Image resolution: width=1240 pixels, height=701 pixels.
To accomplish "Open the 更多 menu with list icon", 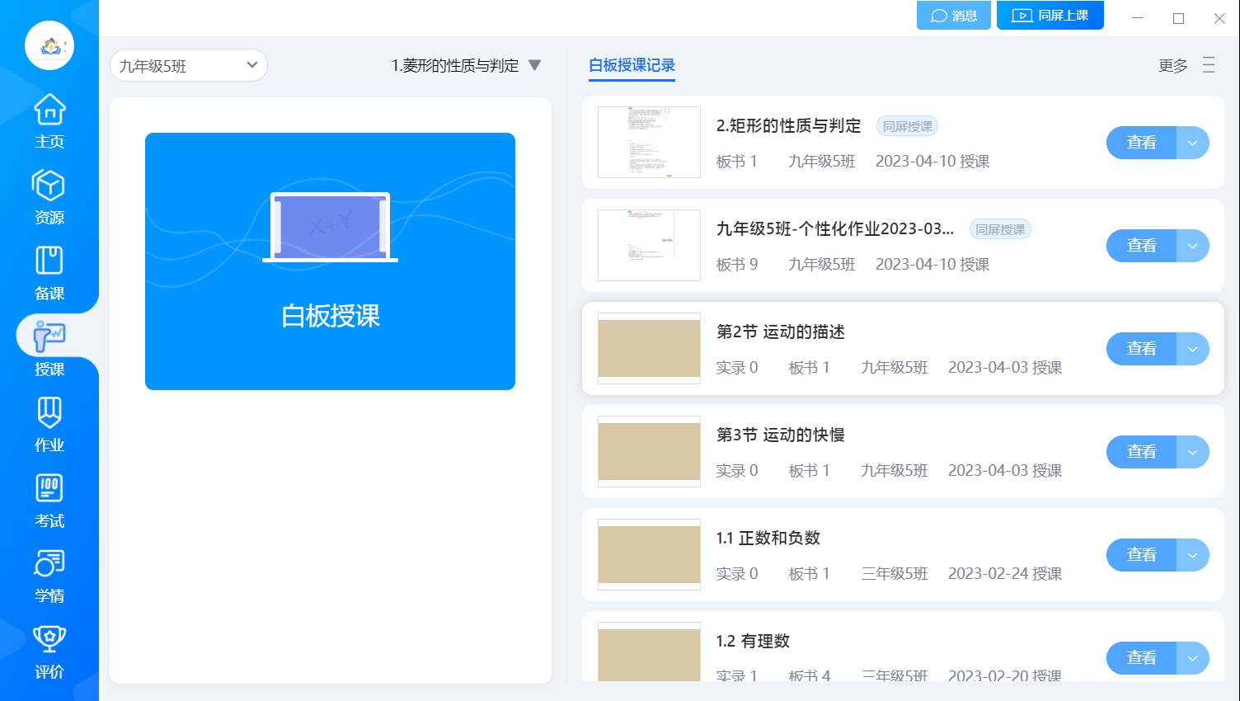I will (x=1186, y=65).
